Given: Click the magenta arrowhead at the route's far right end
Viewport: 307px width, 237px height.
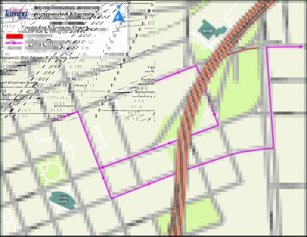Looking at the screenshot, I should (x=301, y=47).
